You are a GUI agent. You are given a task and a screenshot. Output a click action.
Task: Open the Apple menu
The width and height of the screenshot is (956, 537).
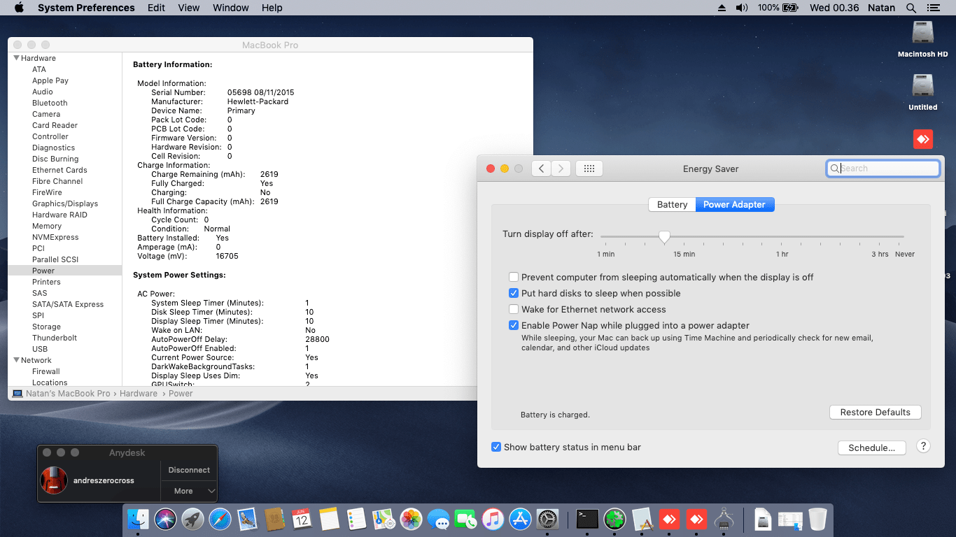(x=19, y=8)
